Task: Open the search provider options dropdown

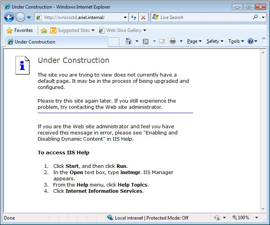Action: pyautogui.click(x=263, y=17)
